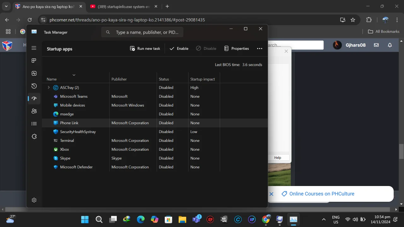Open a new Chrome tab
The height and width of the screenshot is (227, 404).
pyautogui.click(x=167, y=6)
